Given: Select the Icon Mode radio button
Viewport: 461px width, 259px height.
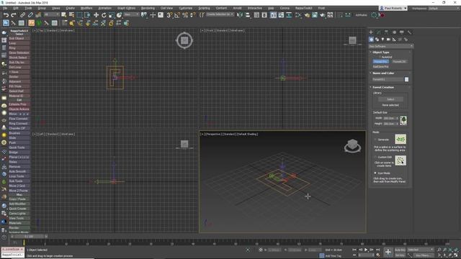Looking at the screenshot, I should click(375, 173).
